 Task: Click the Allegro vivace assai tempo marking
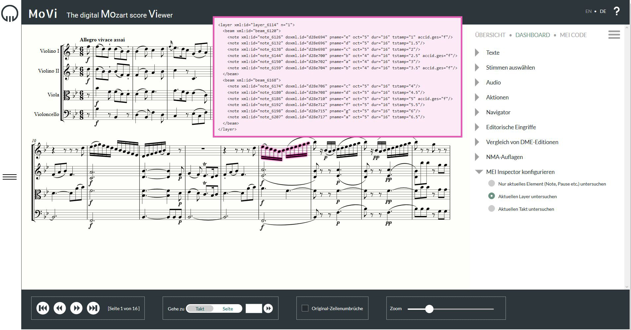(x=102, y=40)
